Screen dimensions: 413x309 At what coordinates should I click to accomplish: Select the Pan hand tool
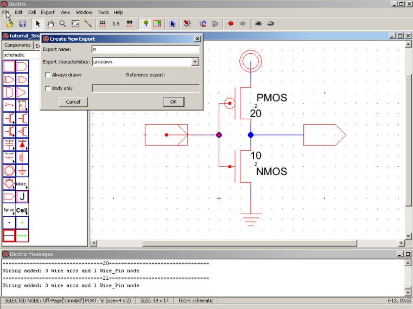(50, 24)
